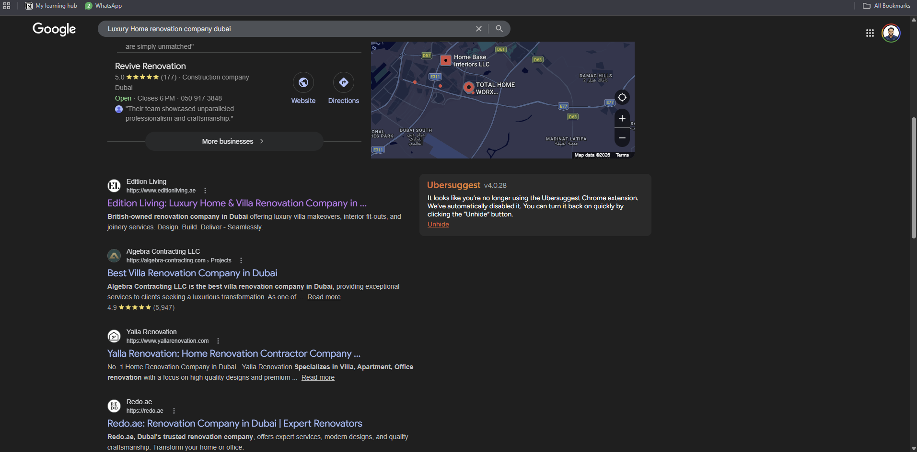Click the magnifying glass search icon
The height and width of the screenshot is (452, 917).
[499, 29]
